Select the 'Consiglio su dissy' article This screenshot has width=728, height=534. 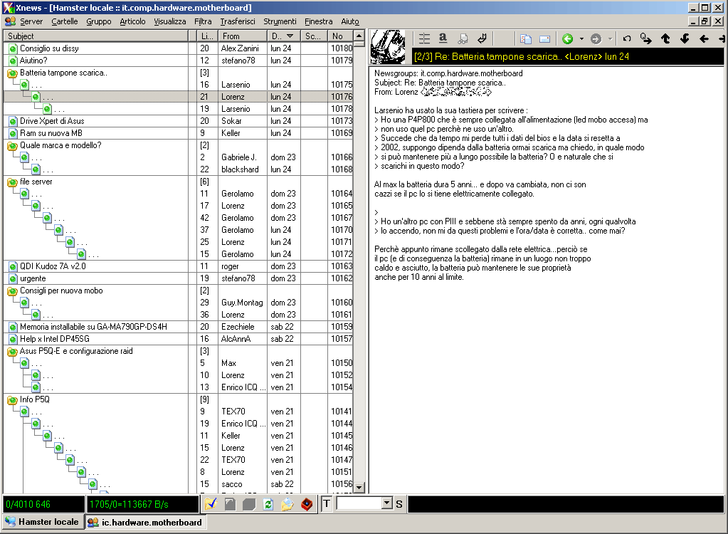(x=179, y=48)
